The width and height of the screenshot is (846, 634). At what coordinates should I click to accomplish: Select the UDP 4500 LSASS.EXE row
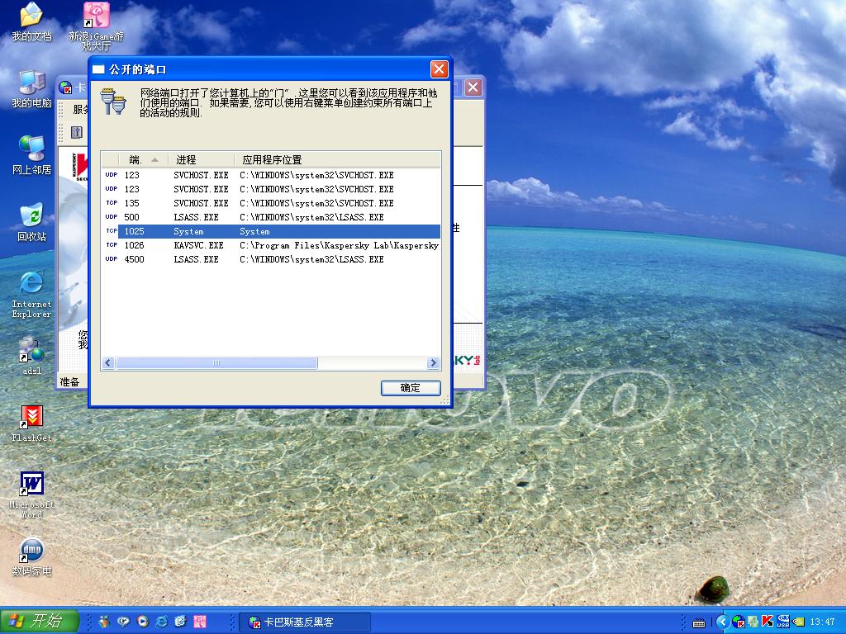[x=271, y=259]
